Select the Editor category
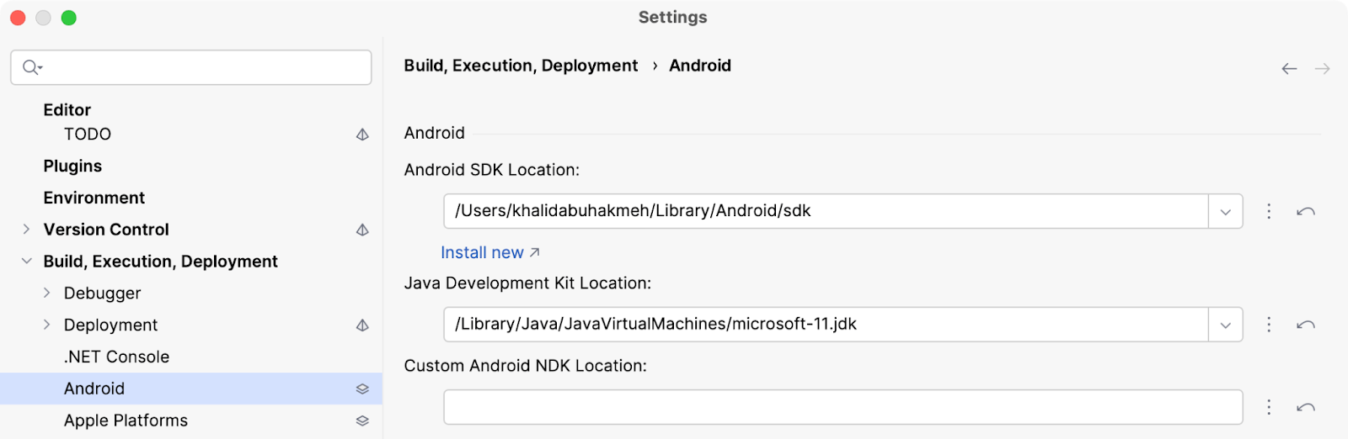Image resolution: width=1348 pixels, height=439 pixels. 67,110
